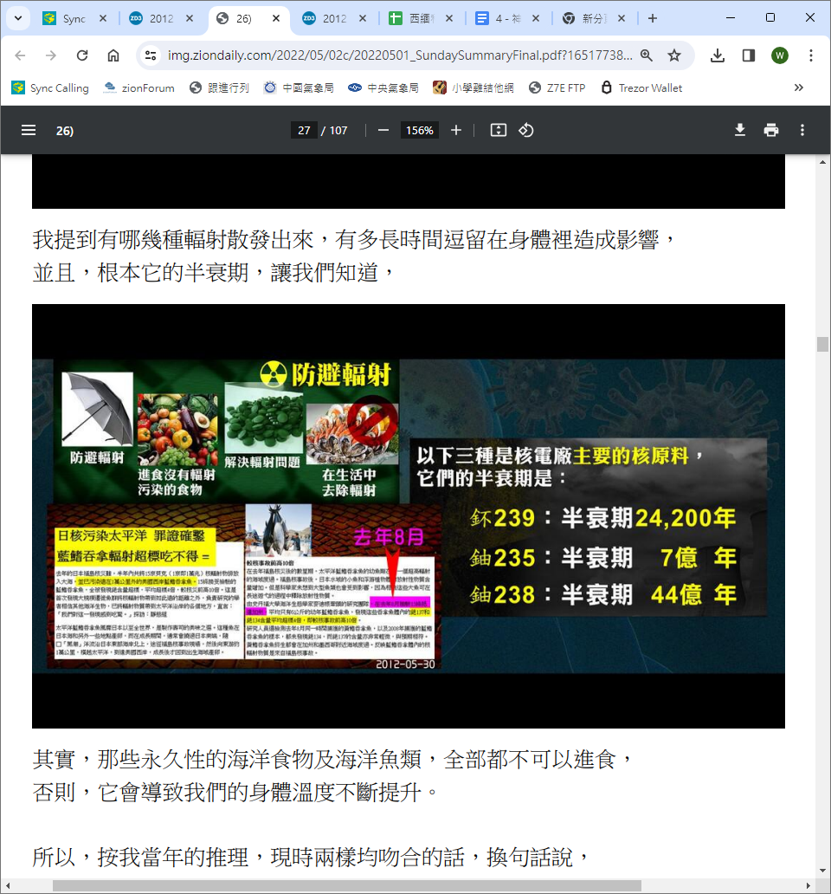Open the tab search chevron dropdown
831x894 pixels.
pyautogui.click(x=18, y=18)
